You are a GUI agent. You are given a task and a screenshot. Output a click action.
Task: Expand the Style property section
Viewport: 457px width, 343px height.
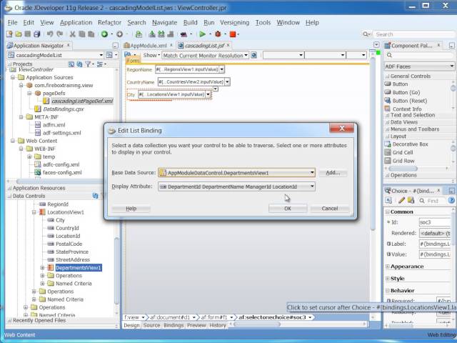coord(388,279)
